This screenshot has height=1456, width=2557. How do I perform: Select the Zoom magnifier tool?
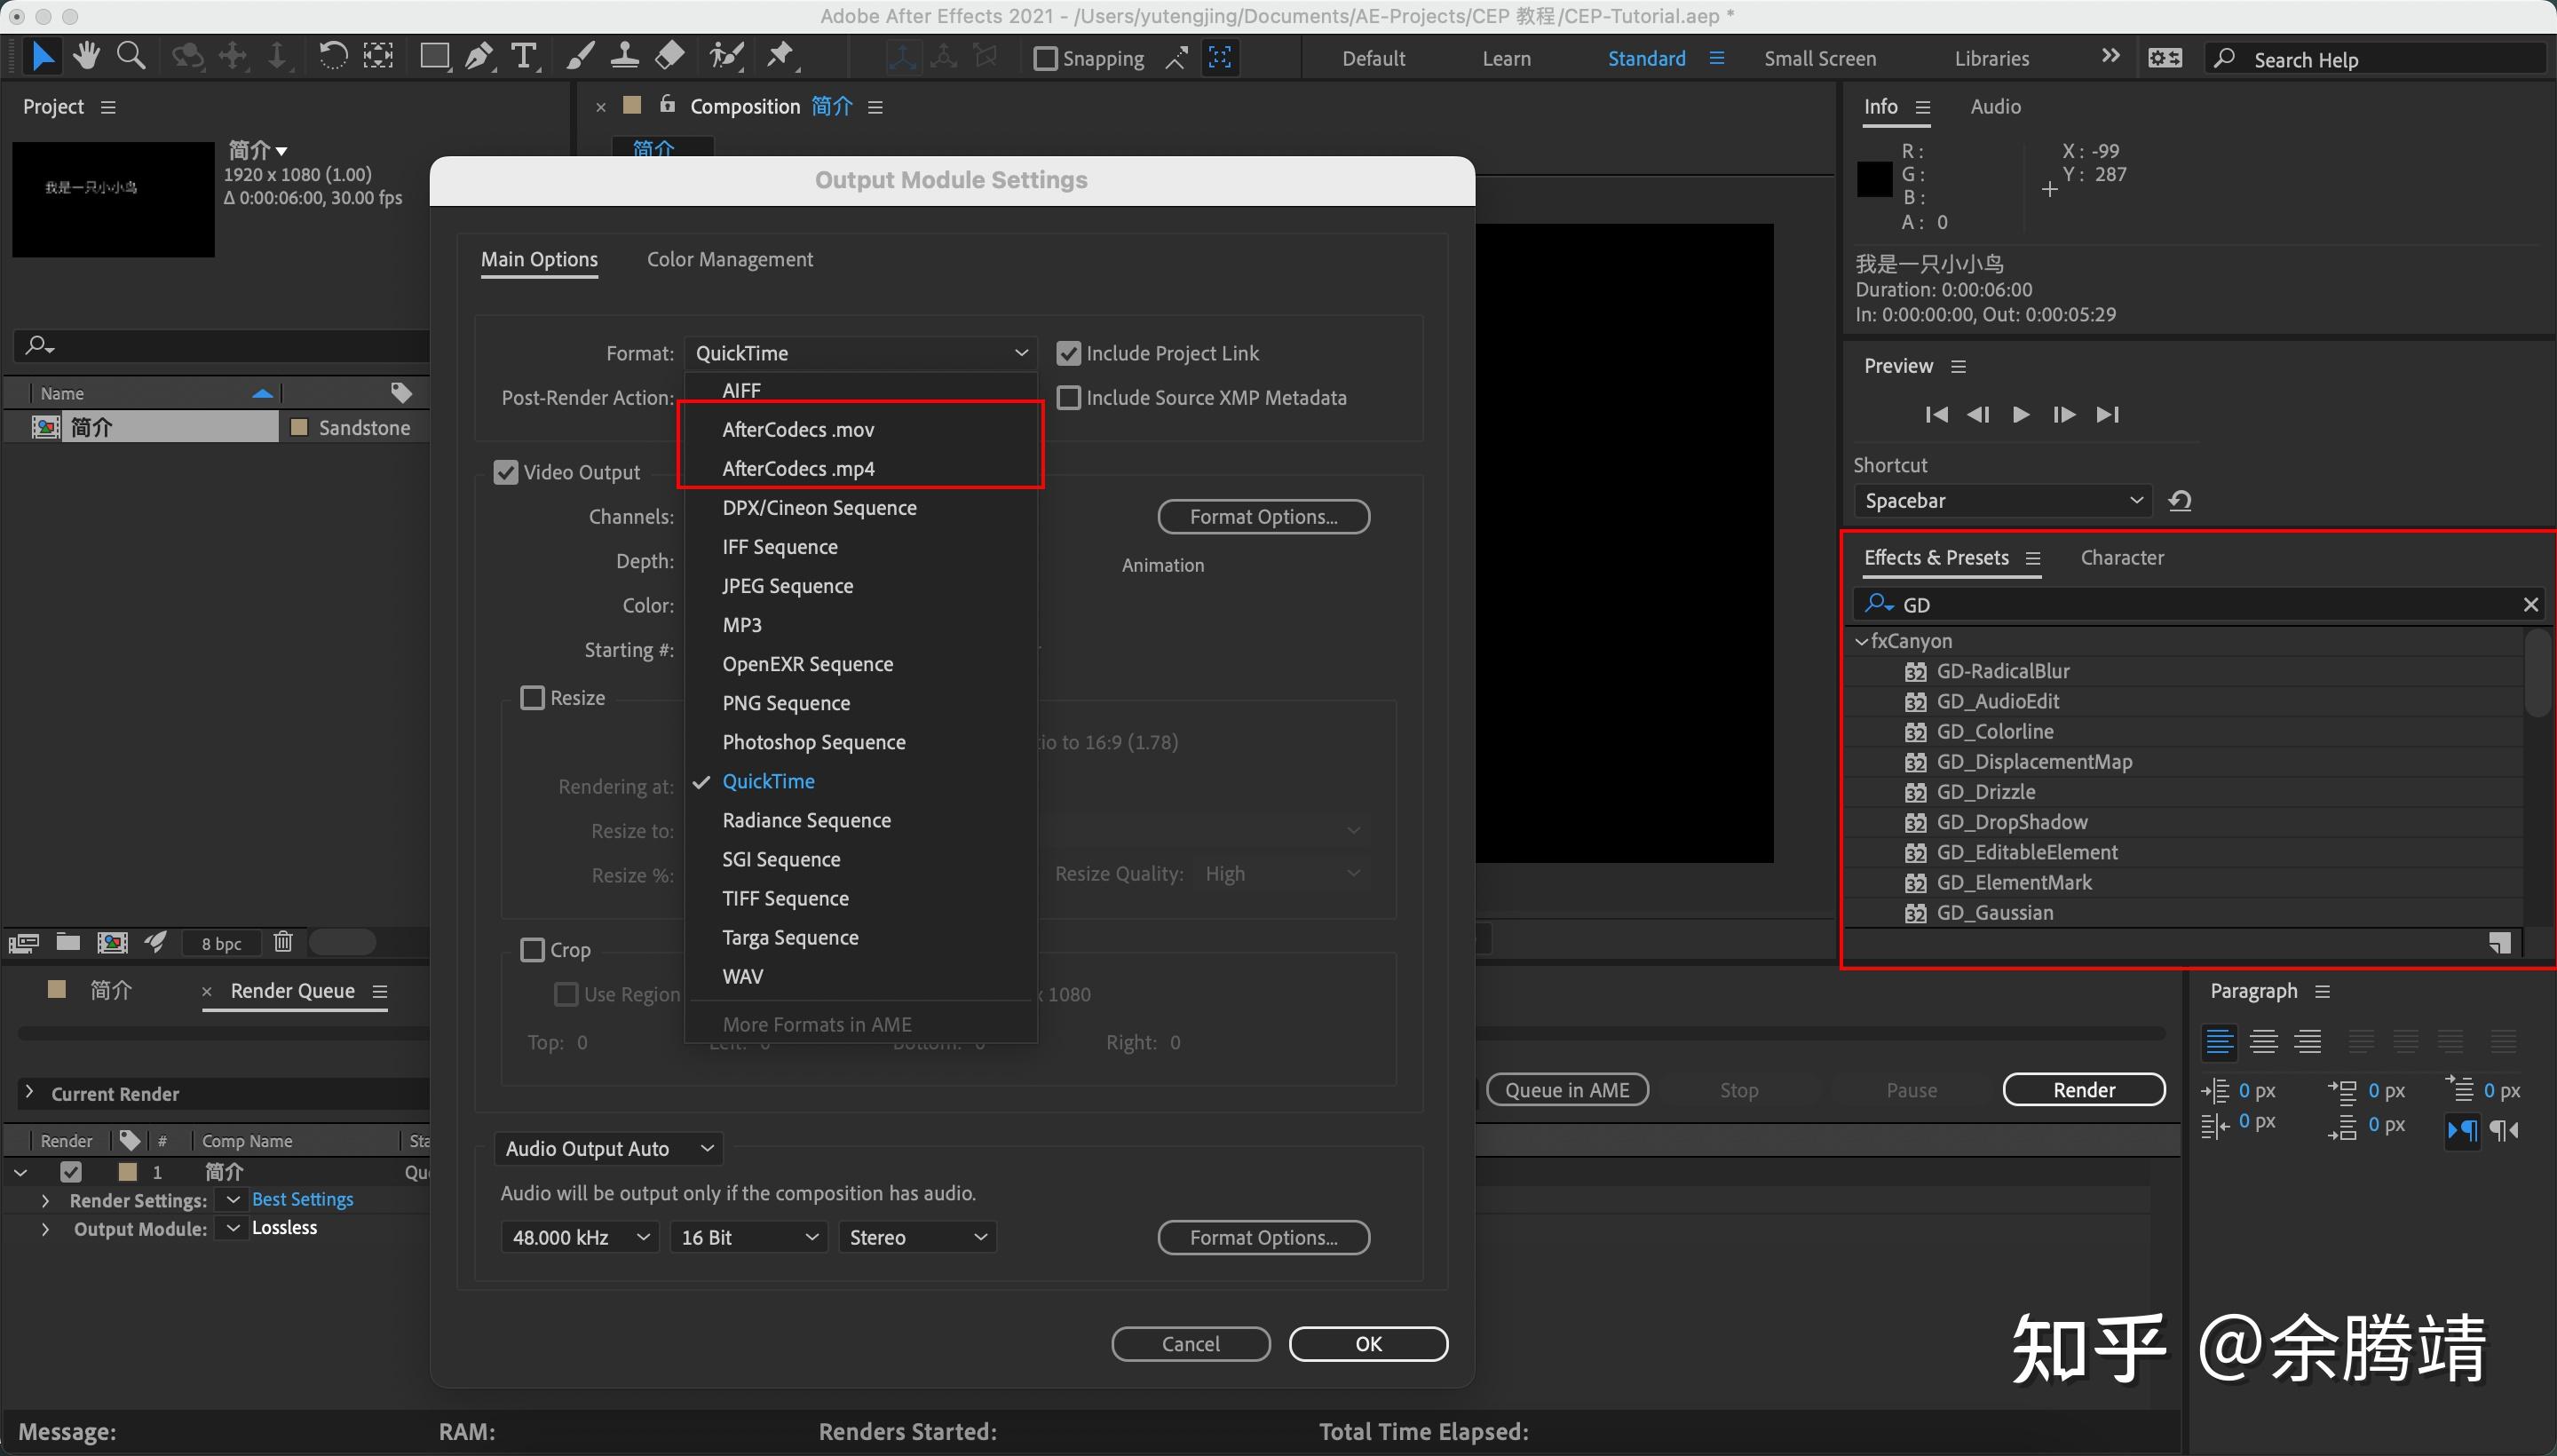point(131,56)
